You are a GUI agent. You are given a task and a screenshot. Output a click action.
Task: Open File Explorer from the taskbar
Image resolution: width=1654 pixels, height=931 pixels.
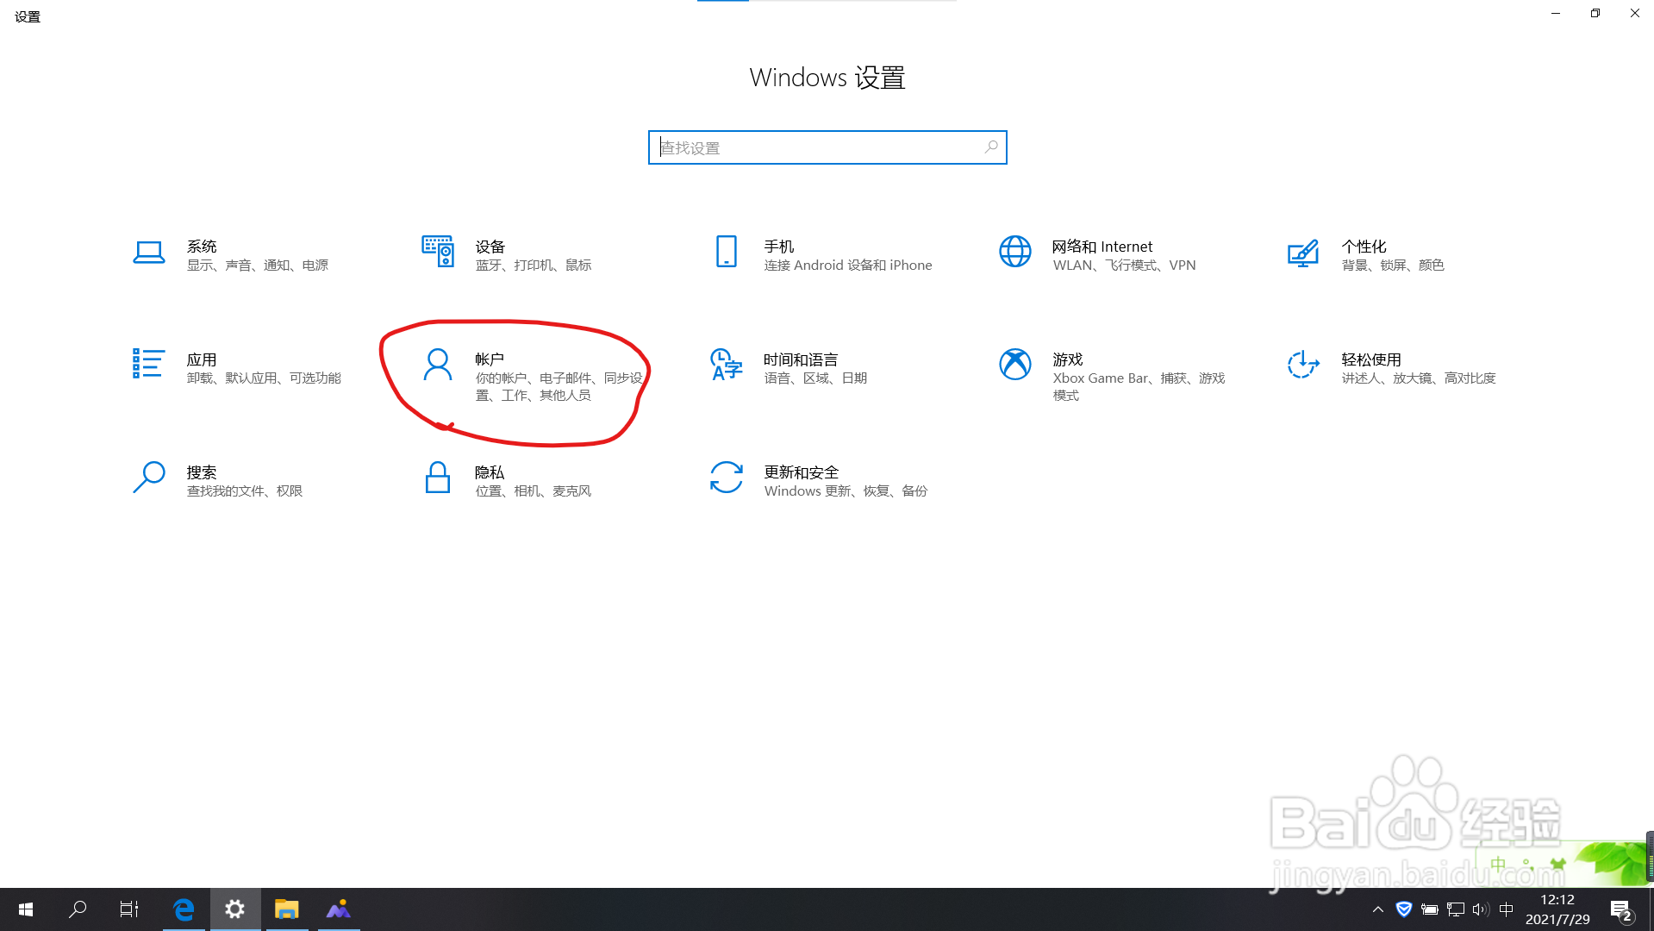click(286, 909)
